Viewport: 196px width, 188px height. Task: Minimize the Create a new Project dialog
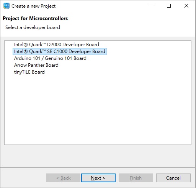click(152, 6)
